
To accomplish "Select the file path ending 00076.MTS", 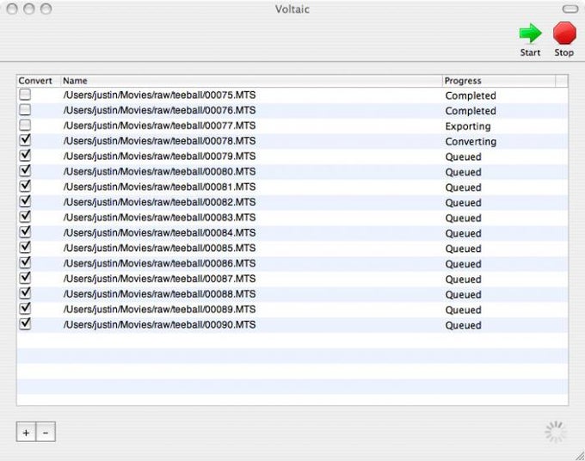I will click(159, 110).
